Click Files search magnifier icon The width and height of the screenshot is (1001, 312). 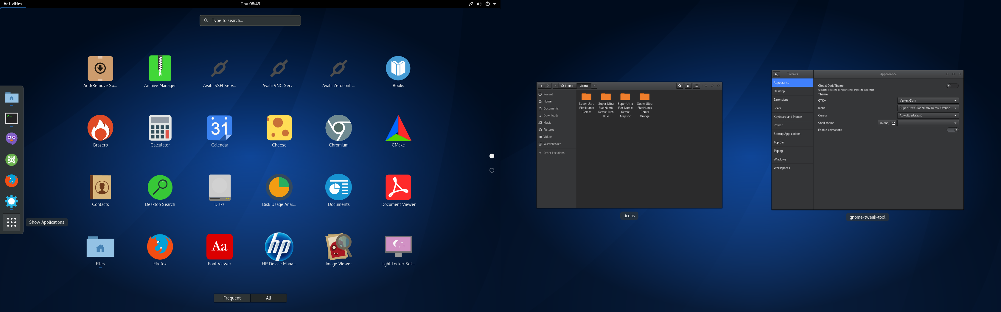click(680, 86)
